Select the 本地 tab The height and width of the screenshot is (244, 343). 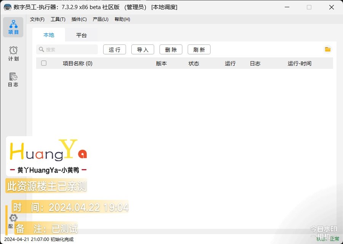click(x=49, y=35)
